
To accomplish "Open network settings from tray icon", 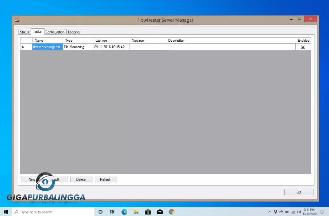I will point(293,212).
